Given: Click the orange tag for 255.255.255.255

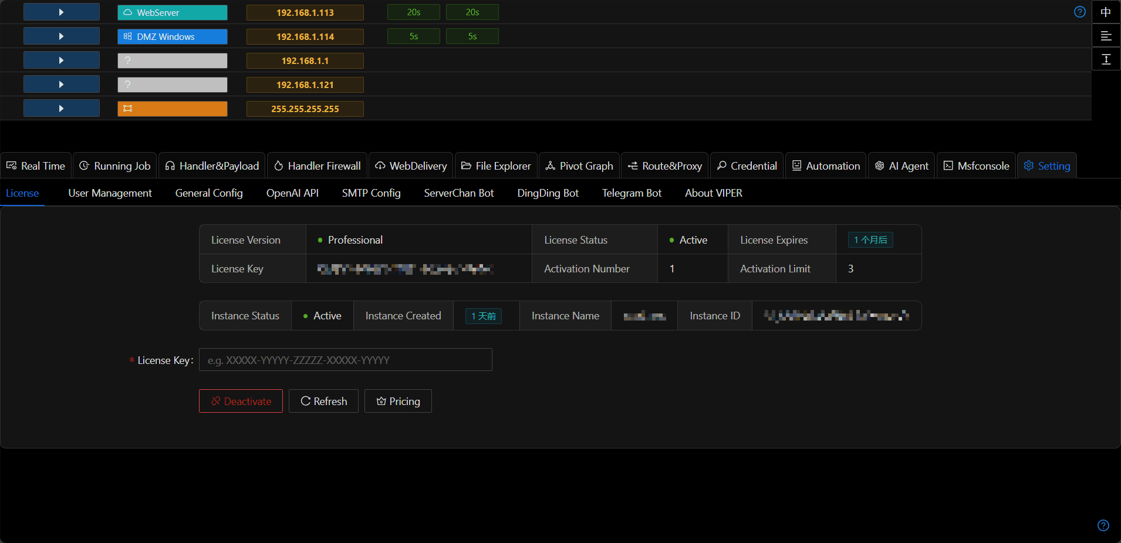Looking at the screenshot, I should [x=172, y=109].
